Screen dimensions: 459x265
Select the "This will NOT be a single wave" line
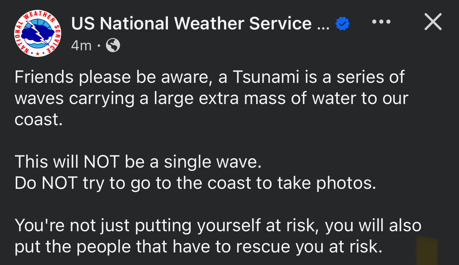138,162
